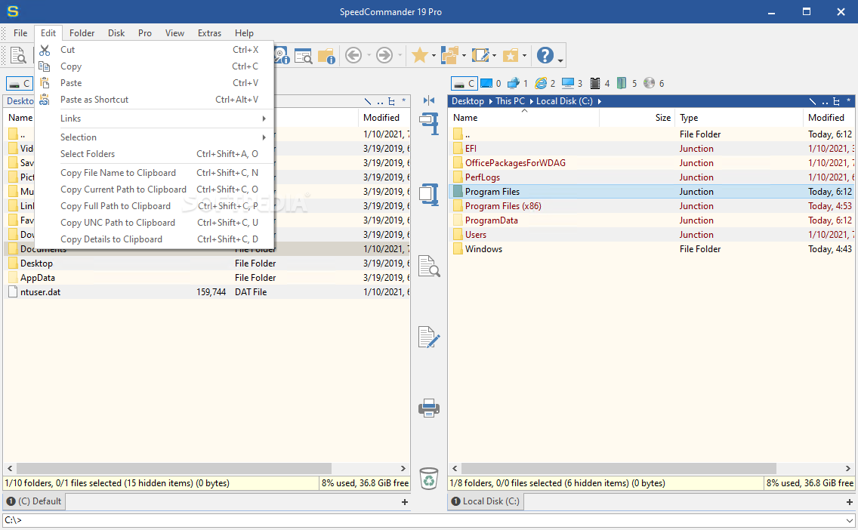Sort right pane by Type column
858x530 pixels.
739,118
